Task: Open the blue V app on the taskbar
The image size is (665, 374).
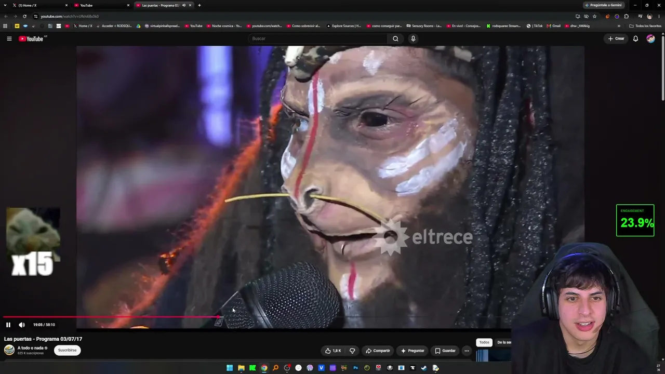Action: (x=321, y=368)
